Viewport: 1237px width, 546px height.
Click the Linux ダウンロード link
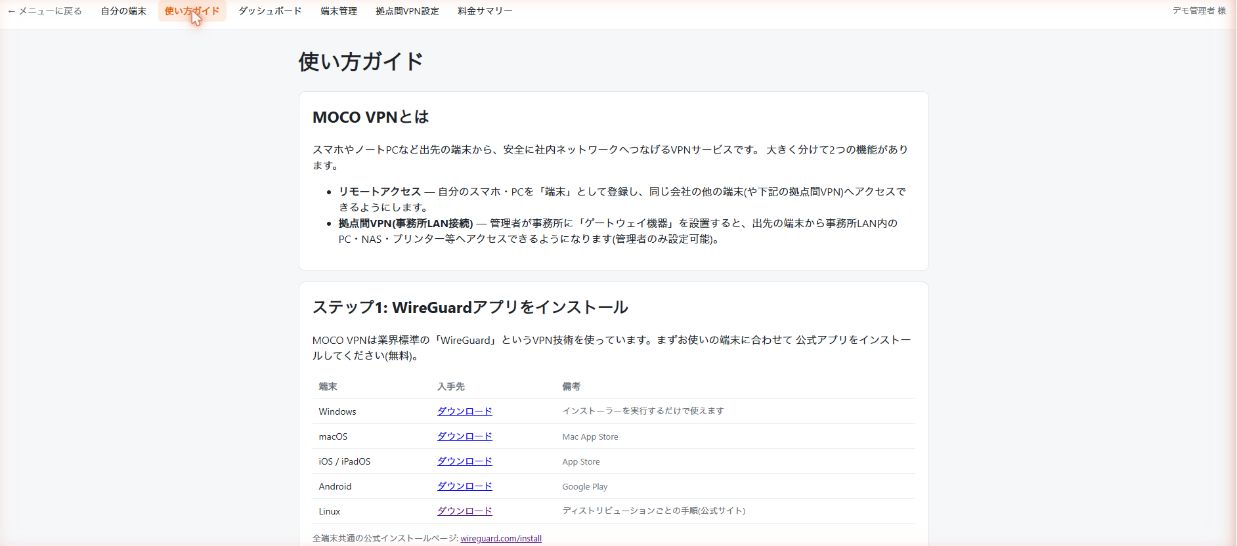click(x=465, y=511)
